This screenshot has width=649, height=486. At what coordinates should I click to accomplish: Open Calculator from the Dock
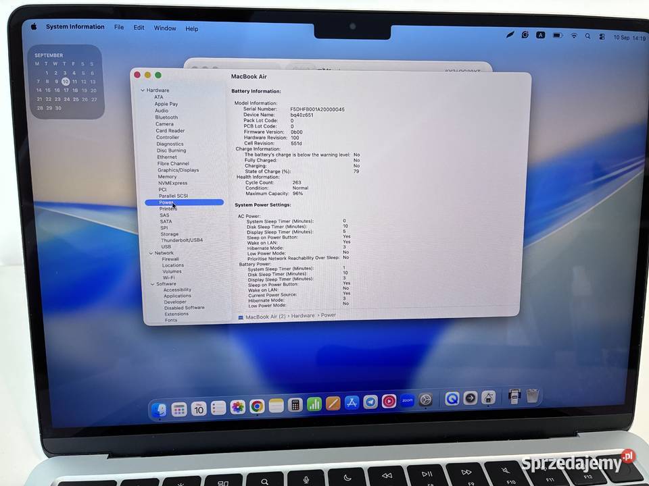pos(295,405)
